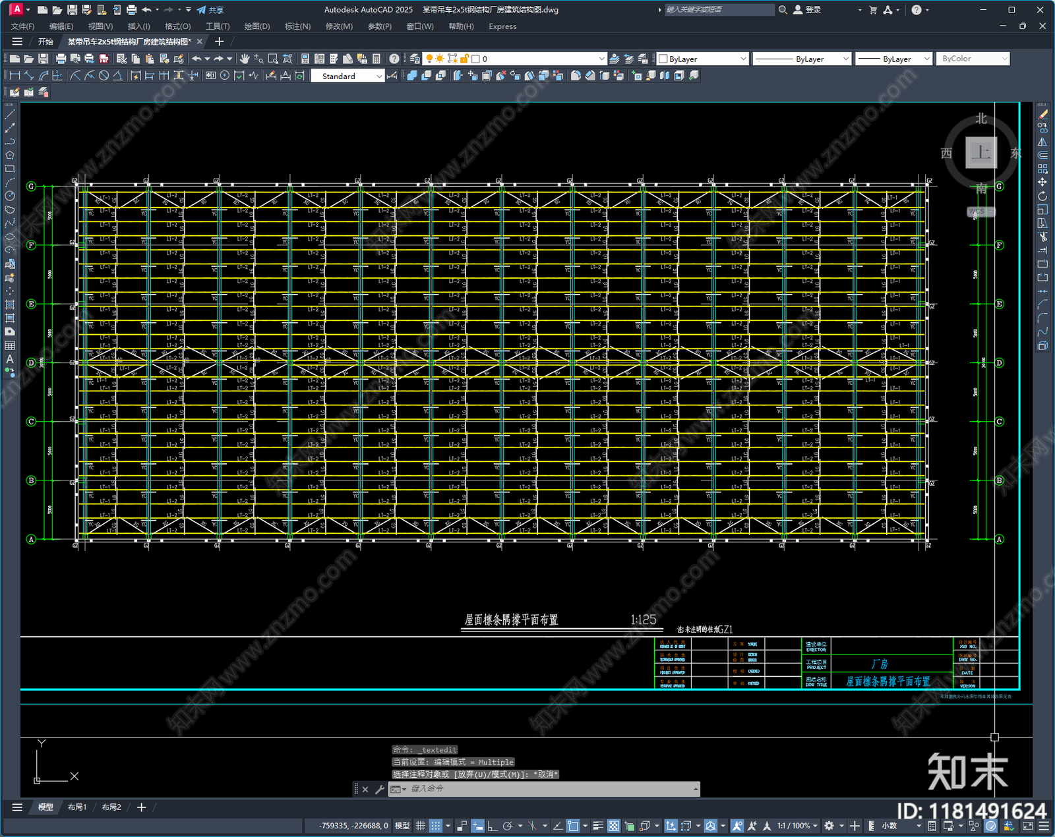The width and height of the screenshot is (1055, 837).
Task: Select the Pan hand tool
Action: pyautogui.click(x=245, y=59)
